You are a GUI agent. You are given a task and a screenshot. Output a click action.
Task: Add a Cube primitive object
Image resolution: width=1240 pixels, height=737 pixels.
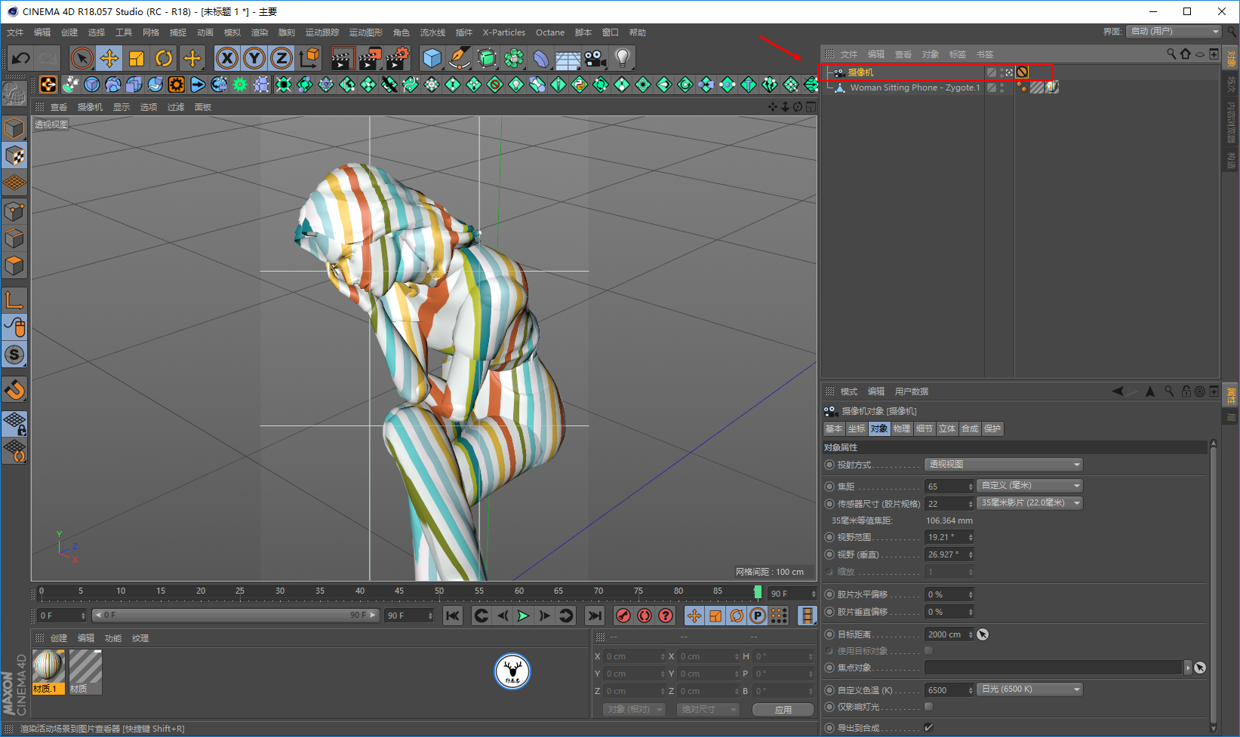[x=432, y=58]
